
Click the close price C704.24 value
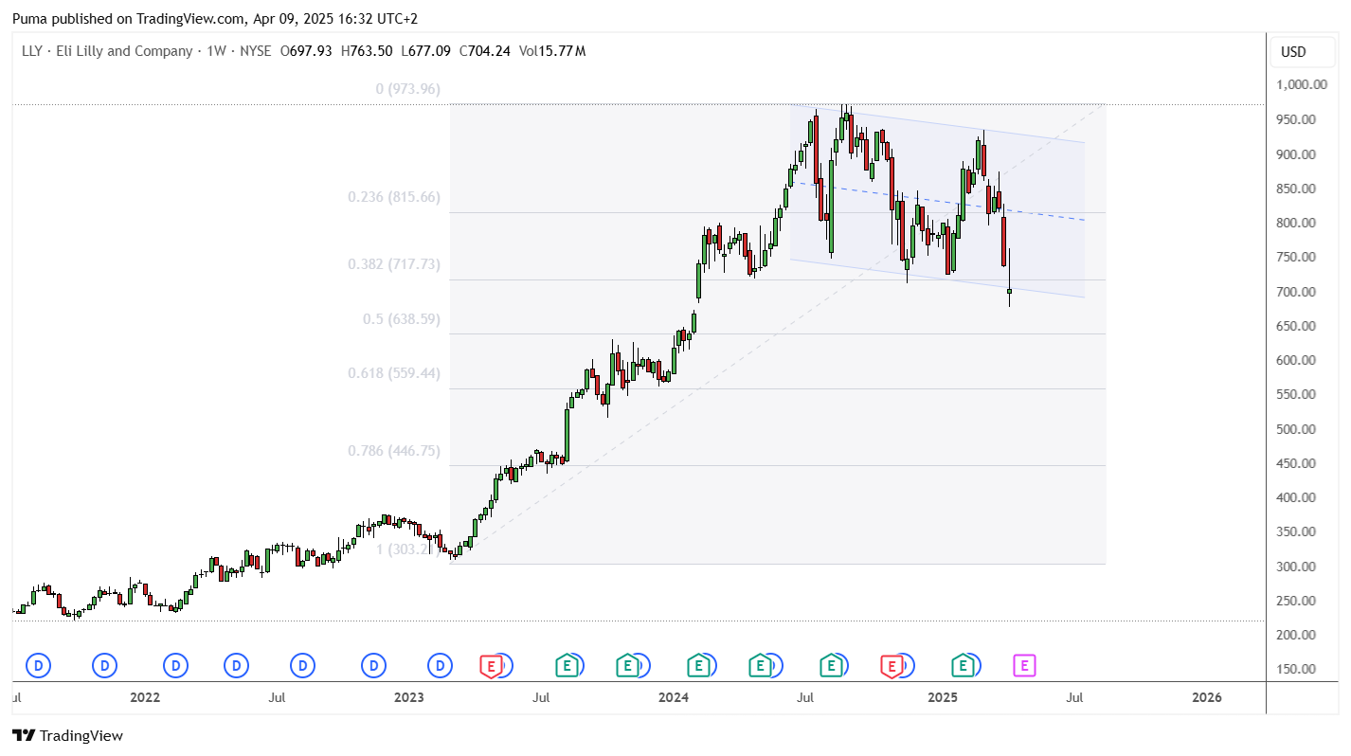pyautogui.click(x=485, y=51)
